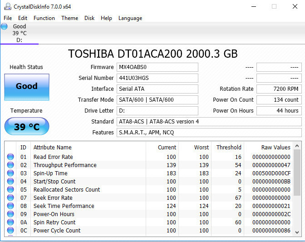Select the Reallocated Sectors Count attribute name

(x=67, y=189)
